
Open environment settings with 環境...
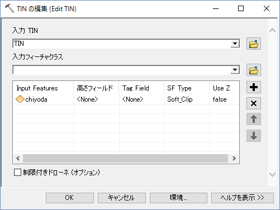[x=178, y=198]
